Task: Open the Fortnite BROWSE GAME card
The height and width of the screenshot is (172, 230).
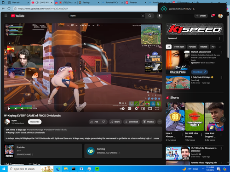Action: coord(43,151)
